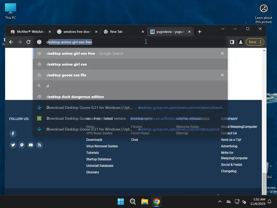
Task: Switch to the McAfee WebAdvisor tab
Action: click(28, 32)
